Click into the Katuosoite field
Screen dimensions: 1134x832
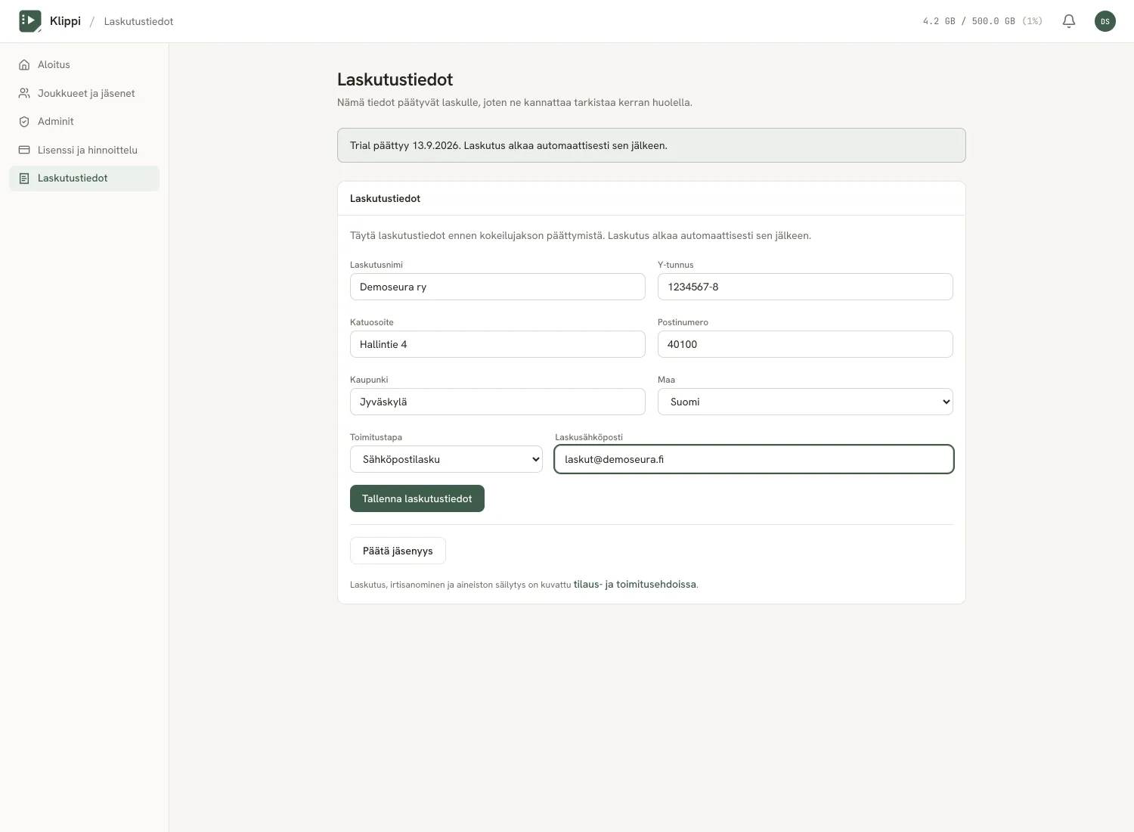click(x=497, y=344)
